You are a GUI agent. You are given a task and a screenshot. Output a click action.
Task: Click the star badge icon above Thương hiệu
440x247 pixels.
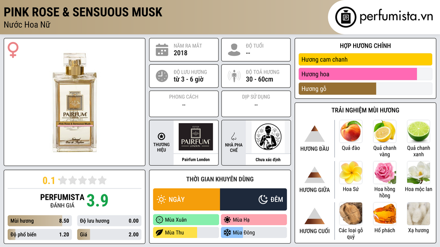pos(162,136)
